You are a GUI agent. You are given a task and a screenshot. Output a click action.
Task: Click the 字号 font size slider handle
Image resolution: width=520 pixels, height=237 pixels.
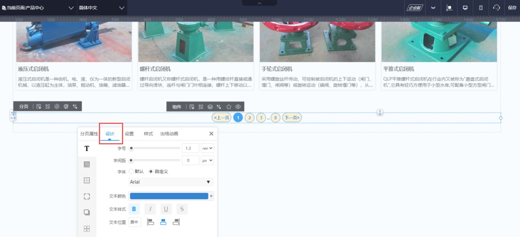tap(131, 148)
